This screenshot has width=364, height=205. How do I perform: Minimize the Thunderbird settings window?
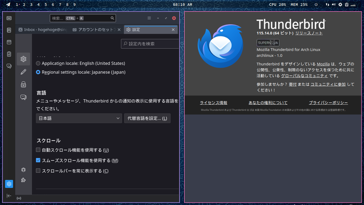coord(158,18)
